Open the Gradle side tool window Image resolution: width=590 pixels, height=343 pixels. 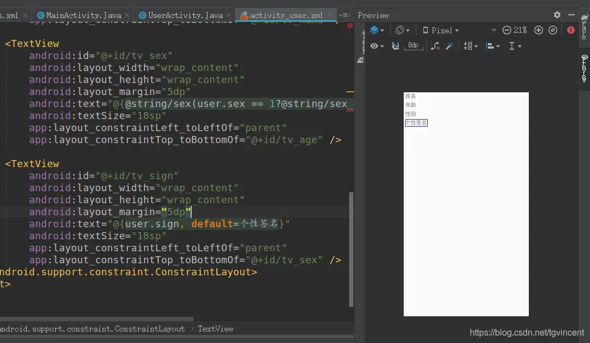tap(585, 27)
